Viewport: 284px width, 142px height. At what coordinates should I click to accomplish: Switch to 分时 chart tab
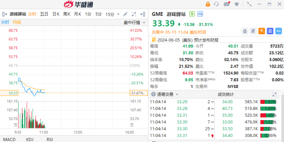32,14
